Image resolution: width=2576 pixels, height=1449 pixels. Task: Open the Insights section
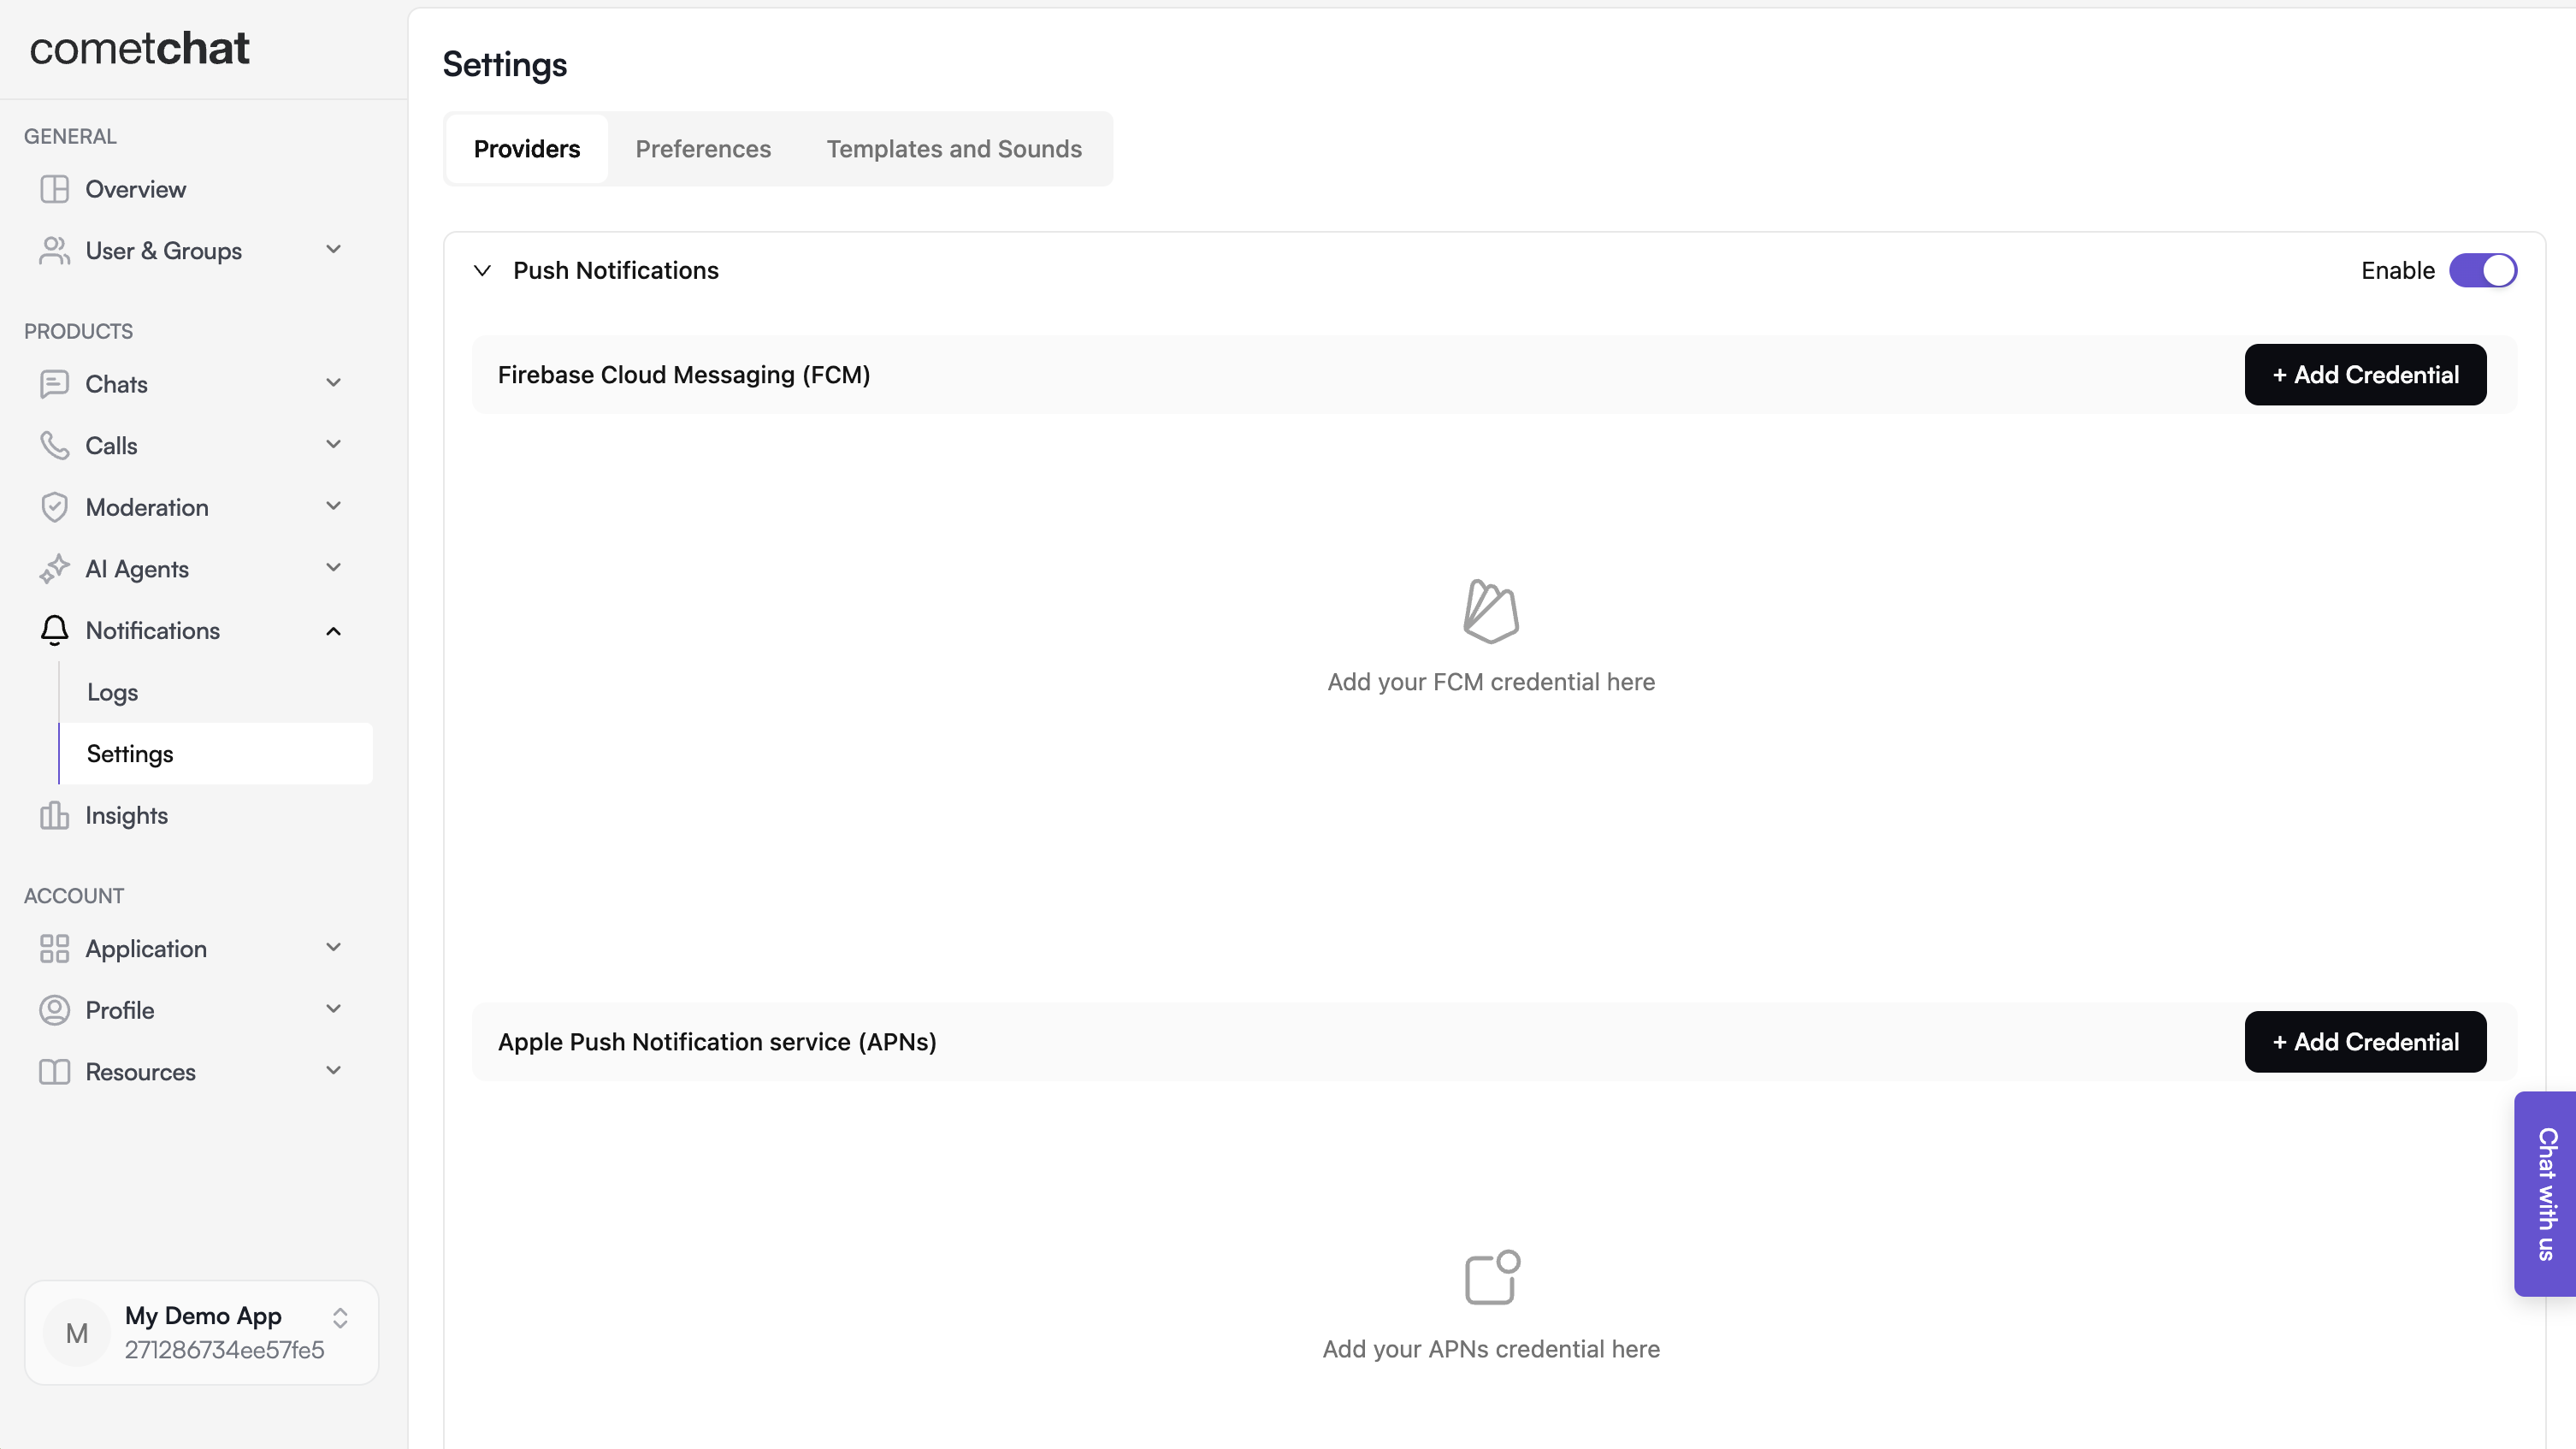126,815
